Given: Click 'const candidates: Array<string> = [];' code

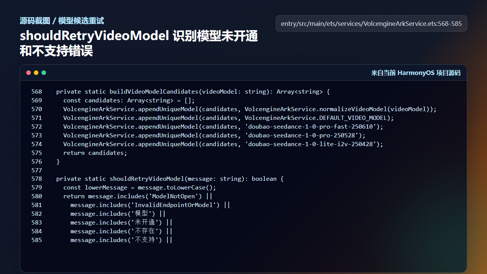Looking at the screenshot, I should (x=129, y=100).
